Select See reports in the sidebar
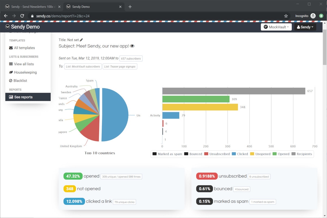This screenshot has height=218, width=327. point(28,97)
